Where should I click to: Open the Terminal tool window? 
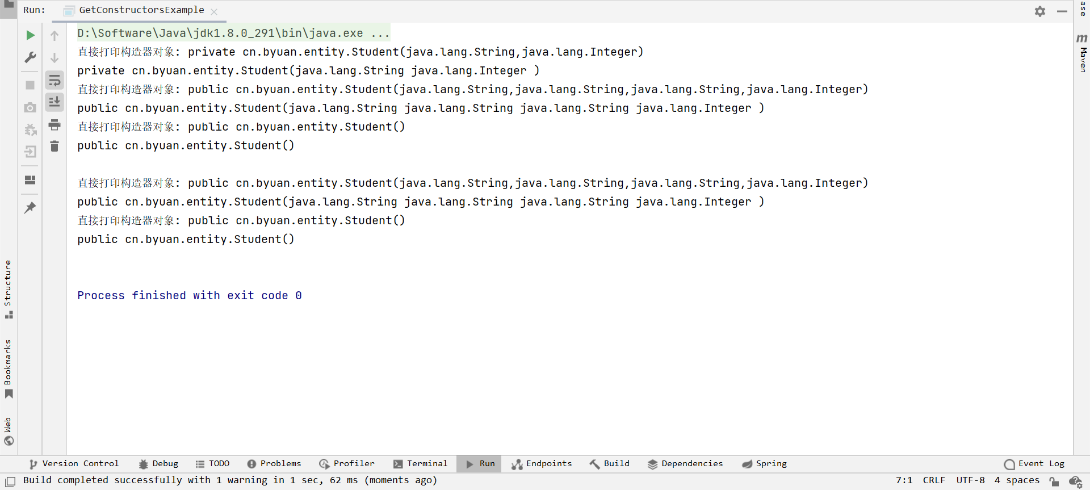coord(420,464)
